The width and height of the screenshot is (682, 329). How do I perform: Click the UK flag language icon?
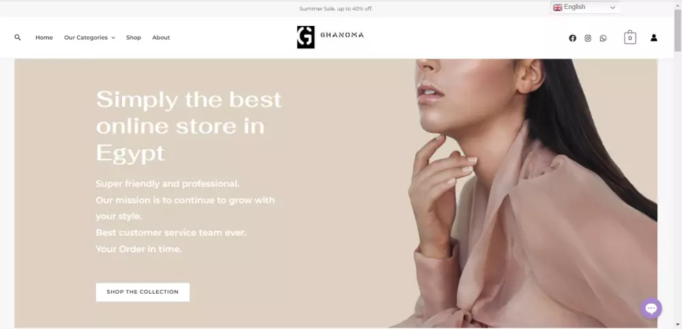(558, 7)
